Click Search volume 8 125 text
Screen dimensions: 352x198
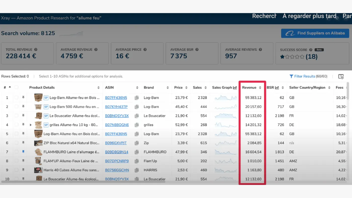28,33
